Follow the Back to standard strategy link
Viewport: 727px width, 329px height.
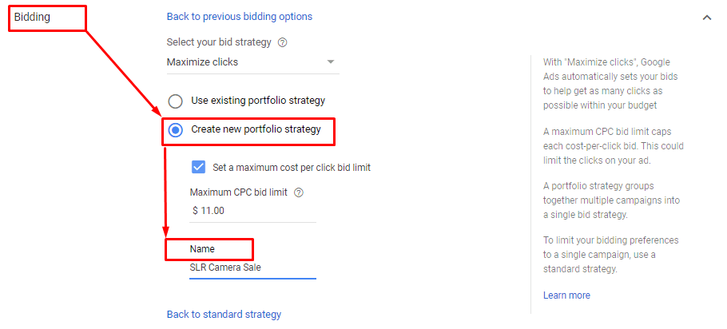224,314
